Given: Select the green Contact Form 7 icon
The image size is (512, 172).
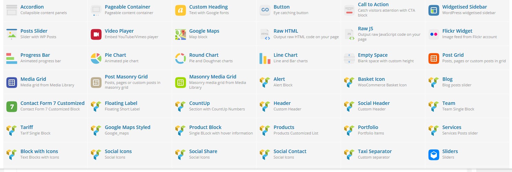Looking at the screenshot, I should tap(12, 107).
